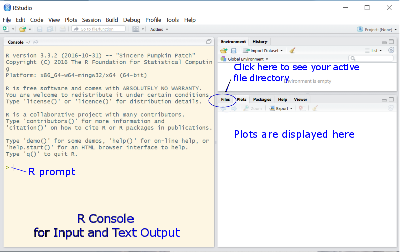Image resolution: width=400 pixels, height=252 pixels.
Task: Maximize the Console pane
Action: click(209, 42)
